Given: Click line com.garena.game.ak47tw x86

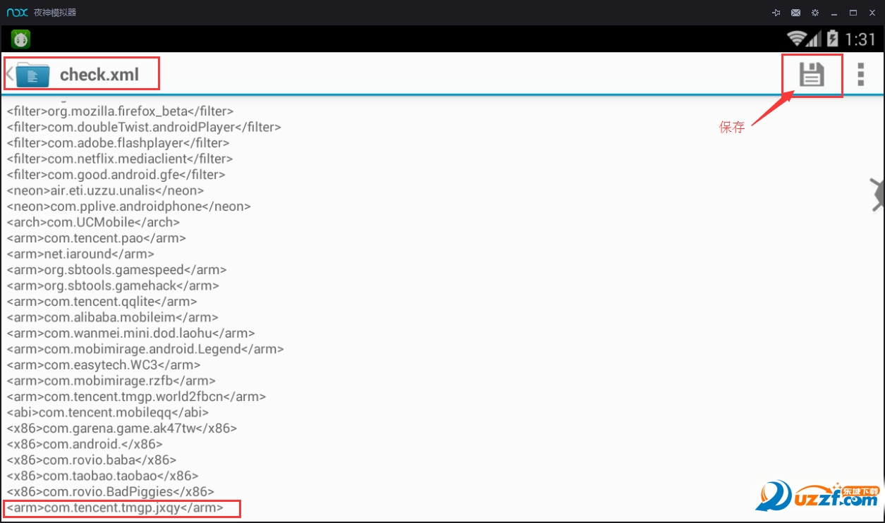Looking at the screenshot, I should pyautogui.click(x=122, y=429).
